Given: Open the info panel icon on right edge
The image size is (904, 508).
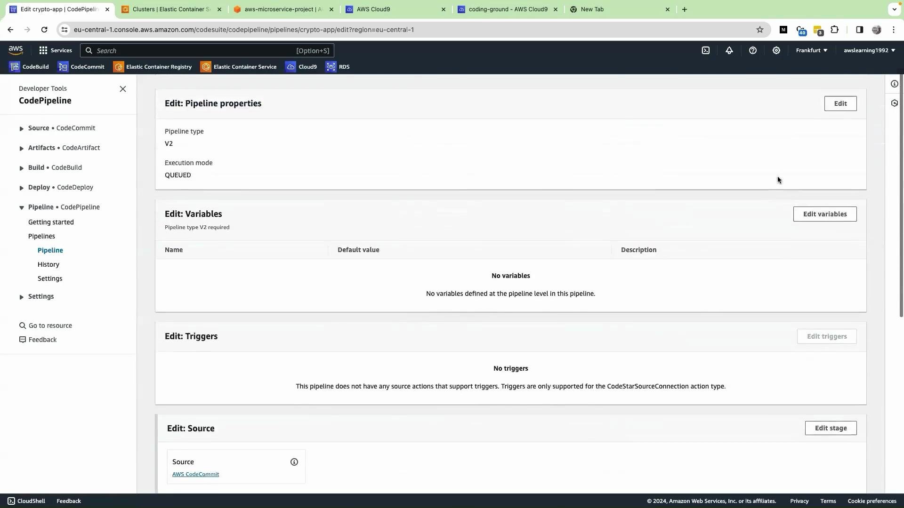Looking at the screenshot, I should (x=895, y=84).
